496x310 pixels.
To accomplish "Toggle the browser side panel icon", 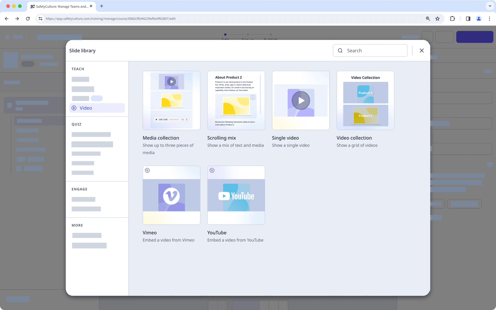I will tap(468, 19).
